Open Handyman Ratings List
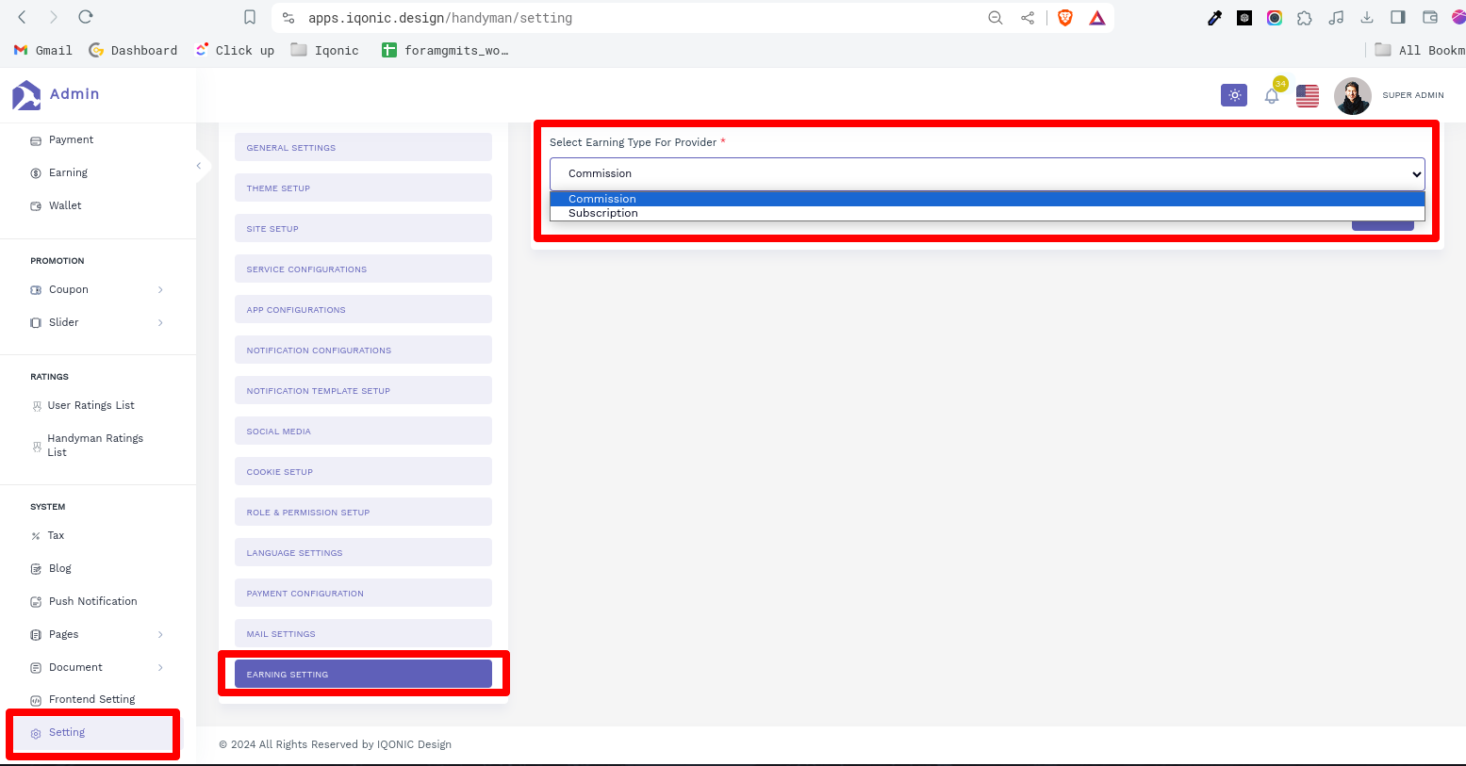The image size is (1466, 766). tap(94, 445)
